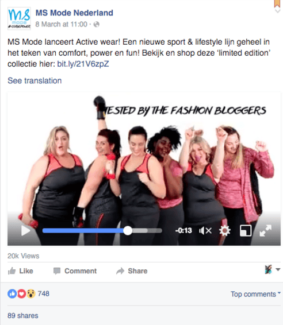
Task: View the 748 reactions list
Action: coord(28,293)
